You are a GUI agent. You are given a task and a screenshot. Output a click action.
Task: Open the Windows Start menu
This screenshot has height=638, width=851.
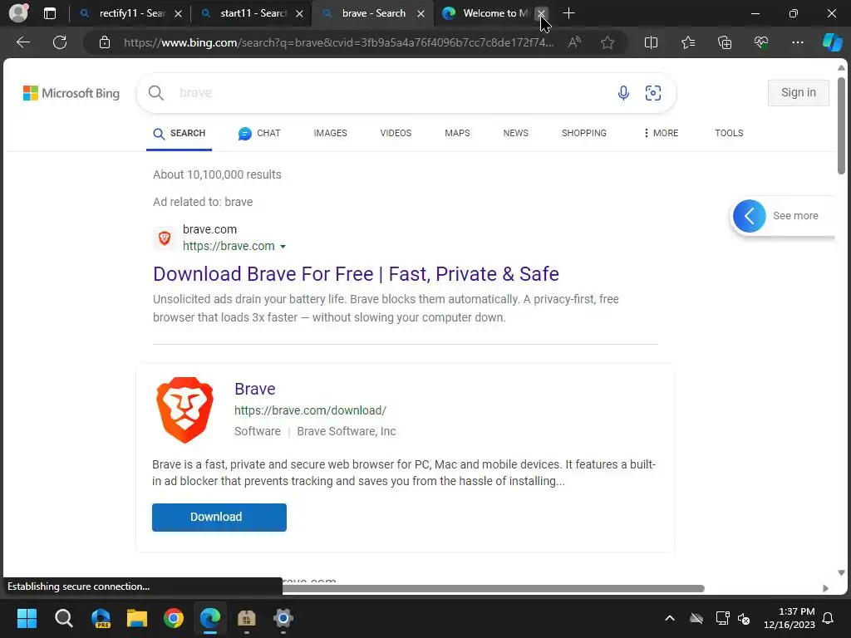click(27, 618)
